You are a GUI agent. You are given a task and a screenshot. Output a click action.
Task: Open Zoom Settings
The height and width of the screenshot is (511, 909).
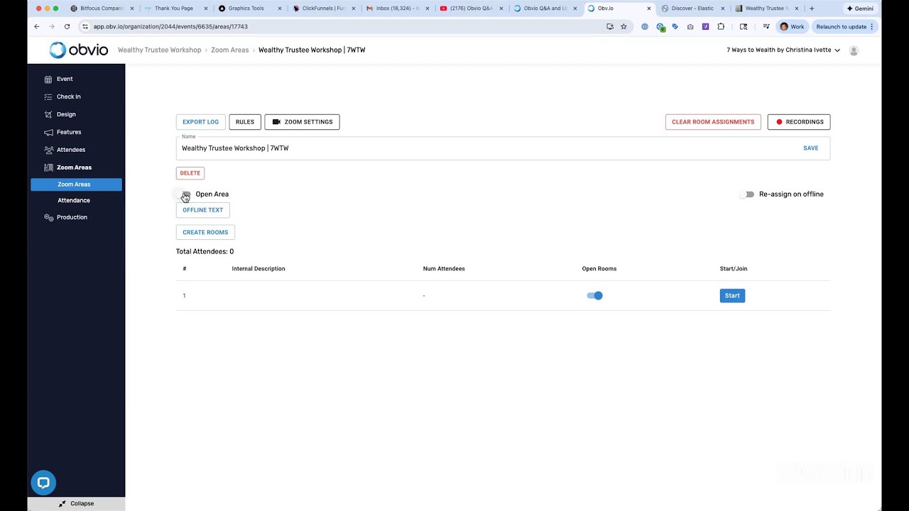point(303,122)
